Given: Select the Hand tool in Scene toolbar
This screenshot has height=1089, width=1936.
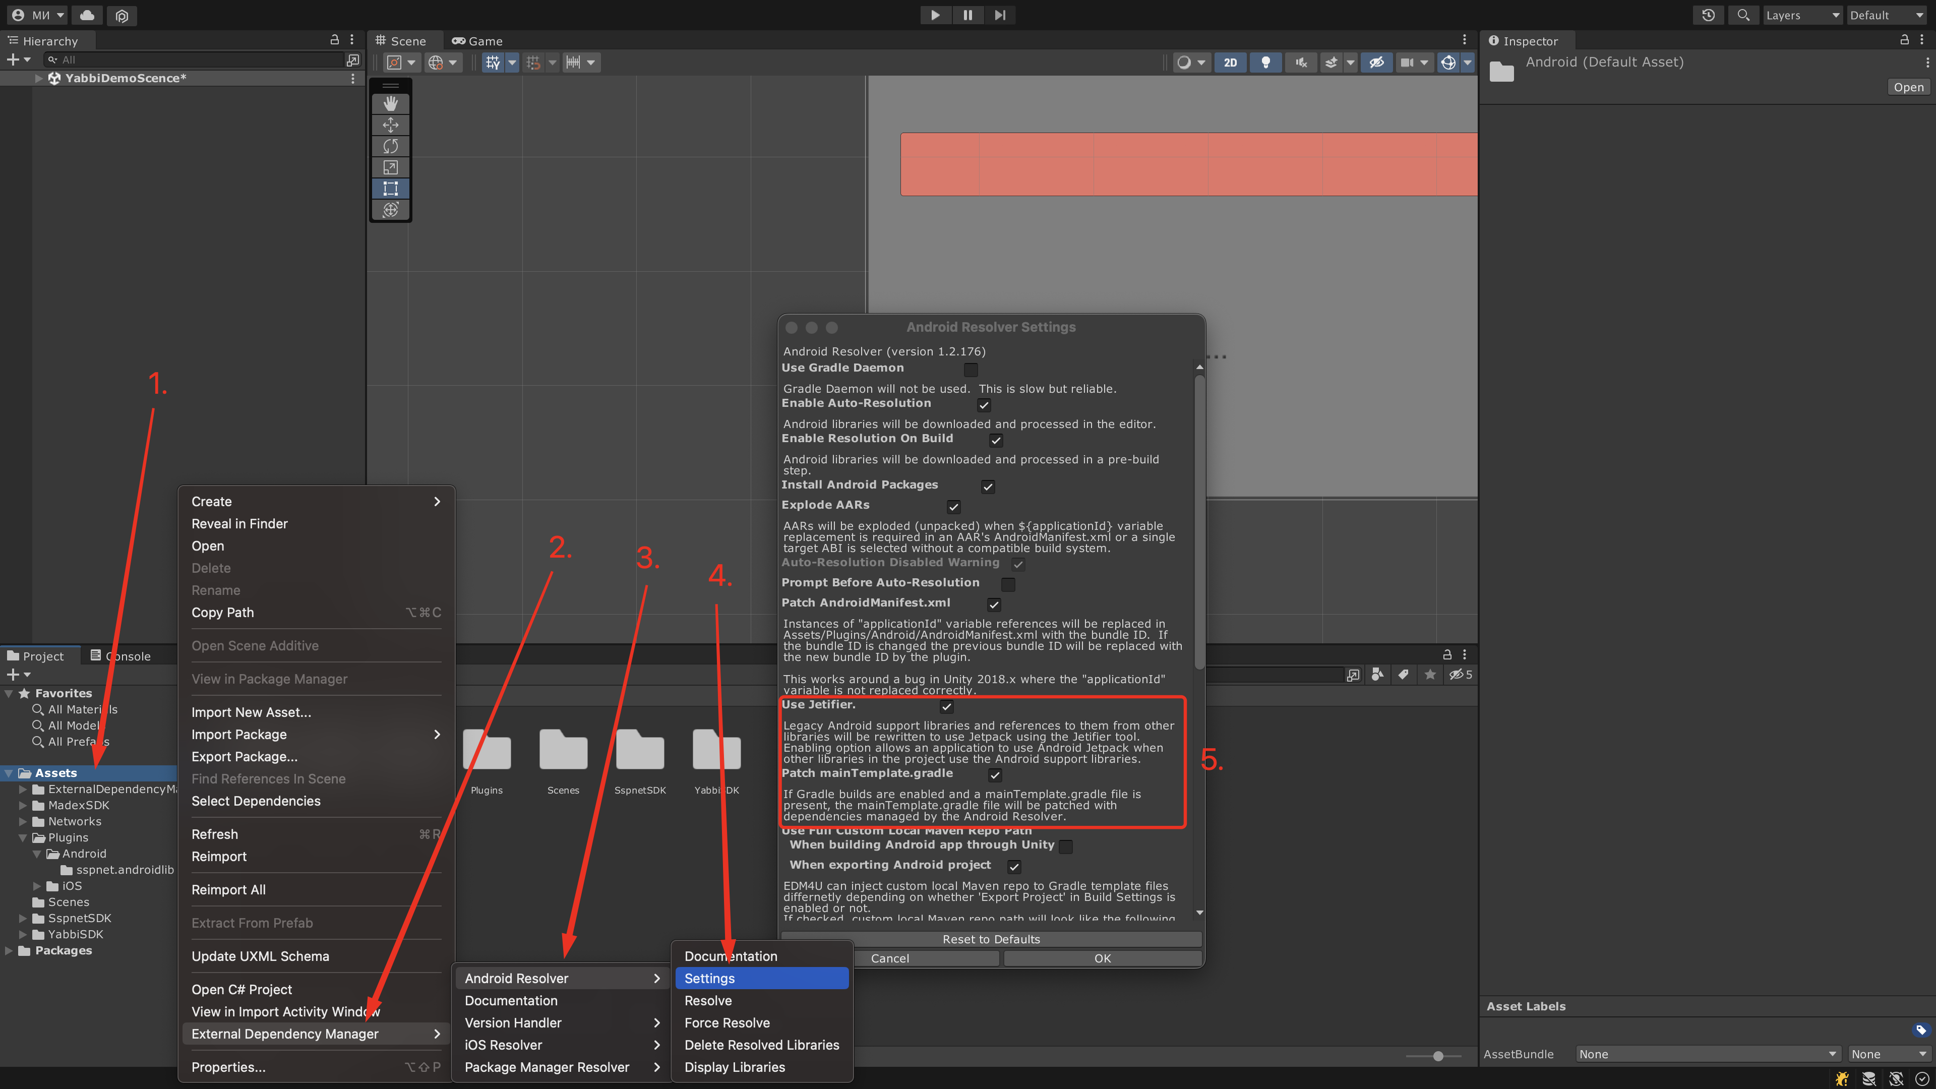Looking at the screenshot, I should (390, 104).
